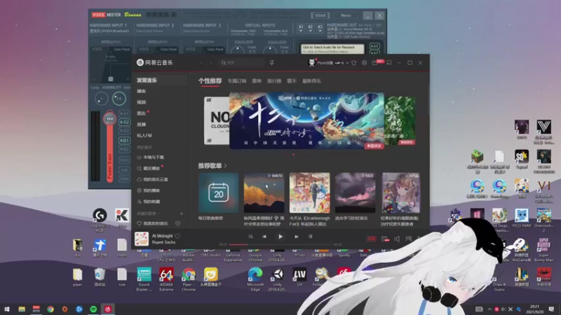Like the song At Midnight with heart icon
The width and height of the screenshot is (561, 315).
[x=177, y=236]
